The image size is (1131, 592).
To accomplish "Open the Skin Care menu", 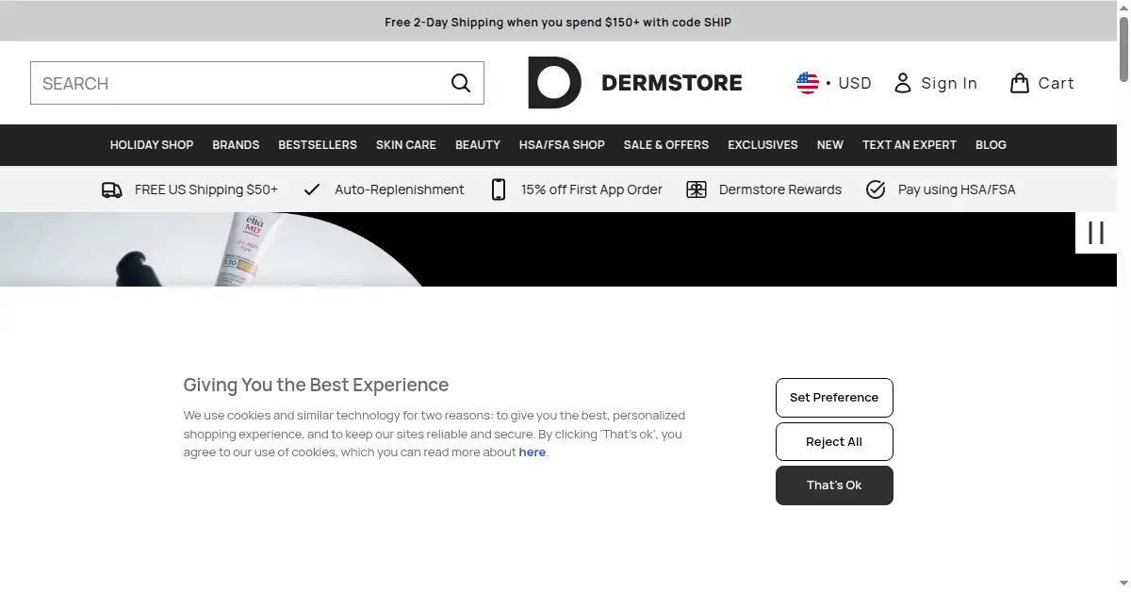I will point(406,145).
